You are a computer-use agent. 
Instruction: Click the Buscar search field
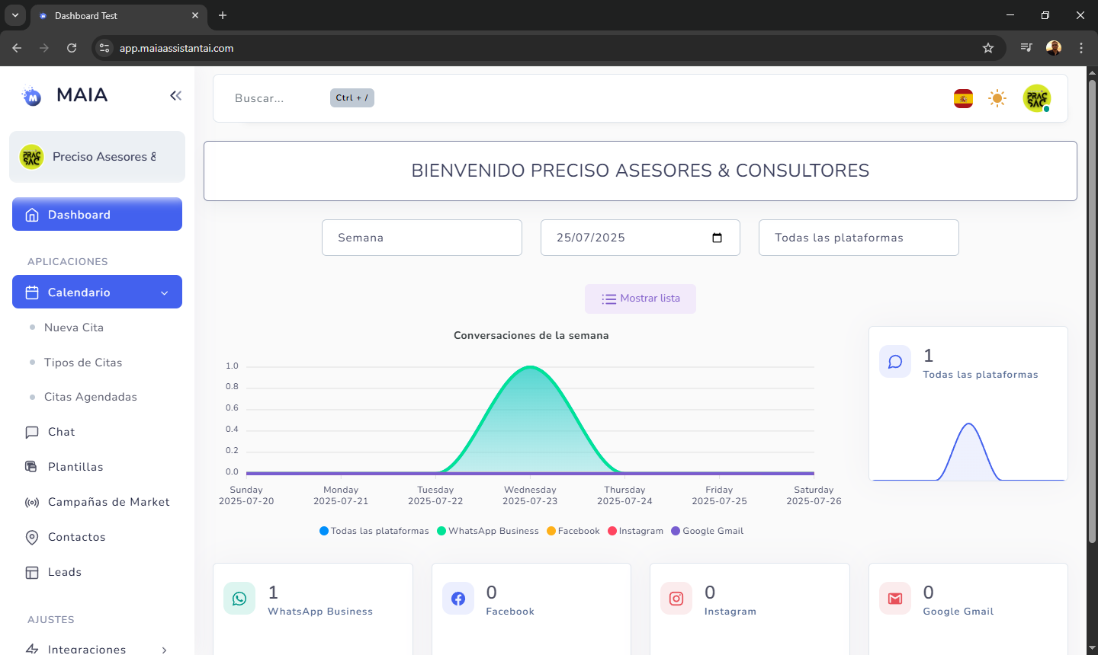(x=274, y=98)
